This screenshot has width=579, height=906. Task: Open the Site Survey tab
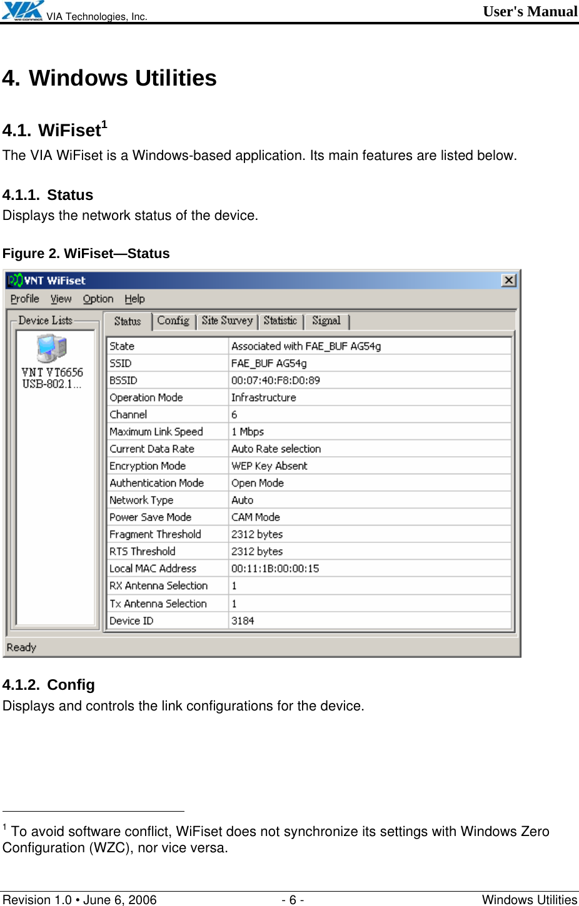[227, 321]
